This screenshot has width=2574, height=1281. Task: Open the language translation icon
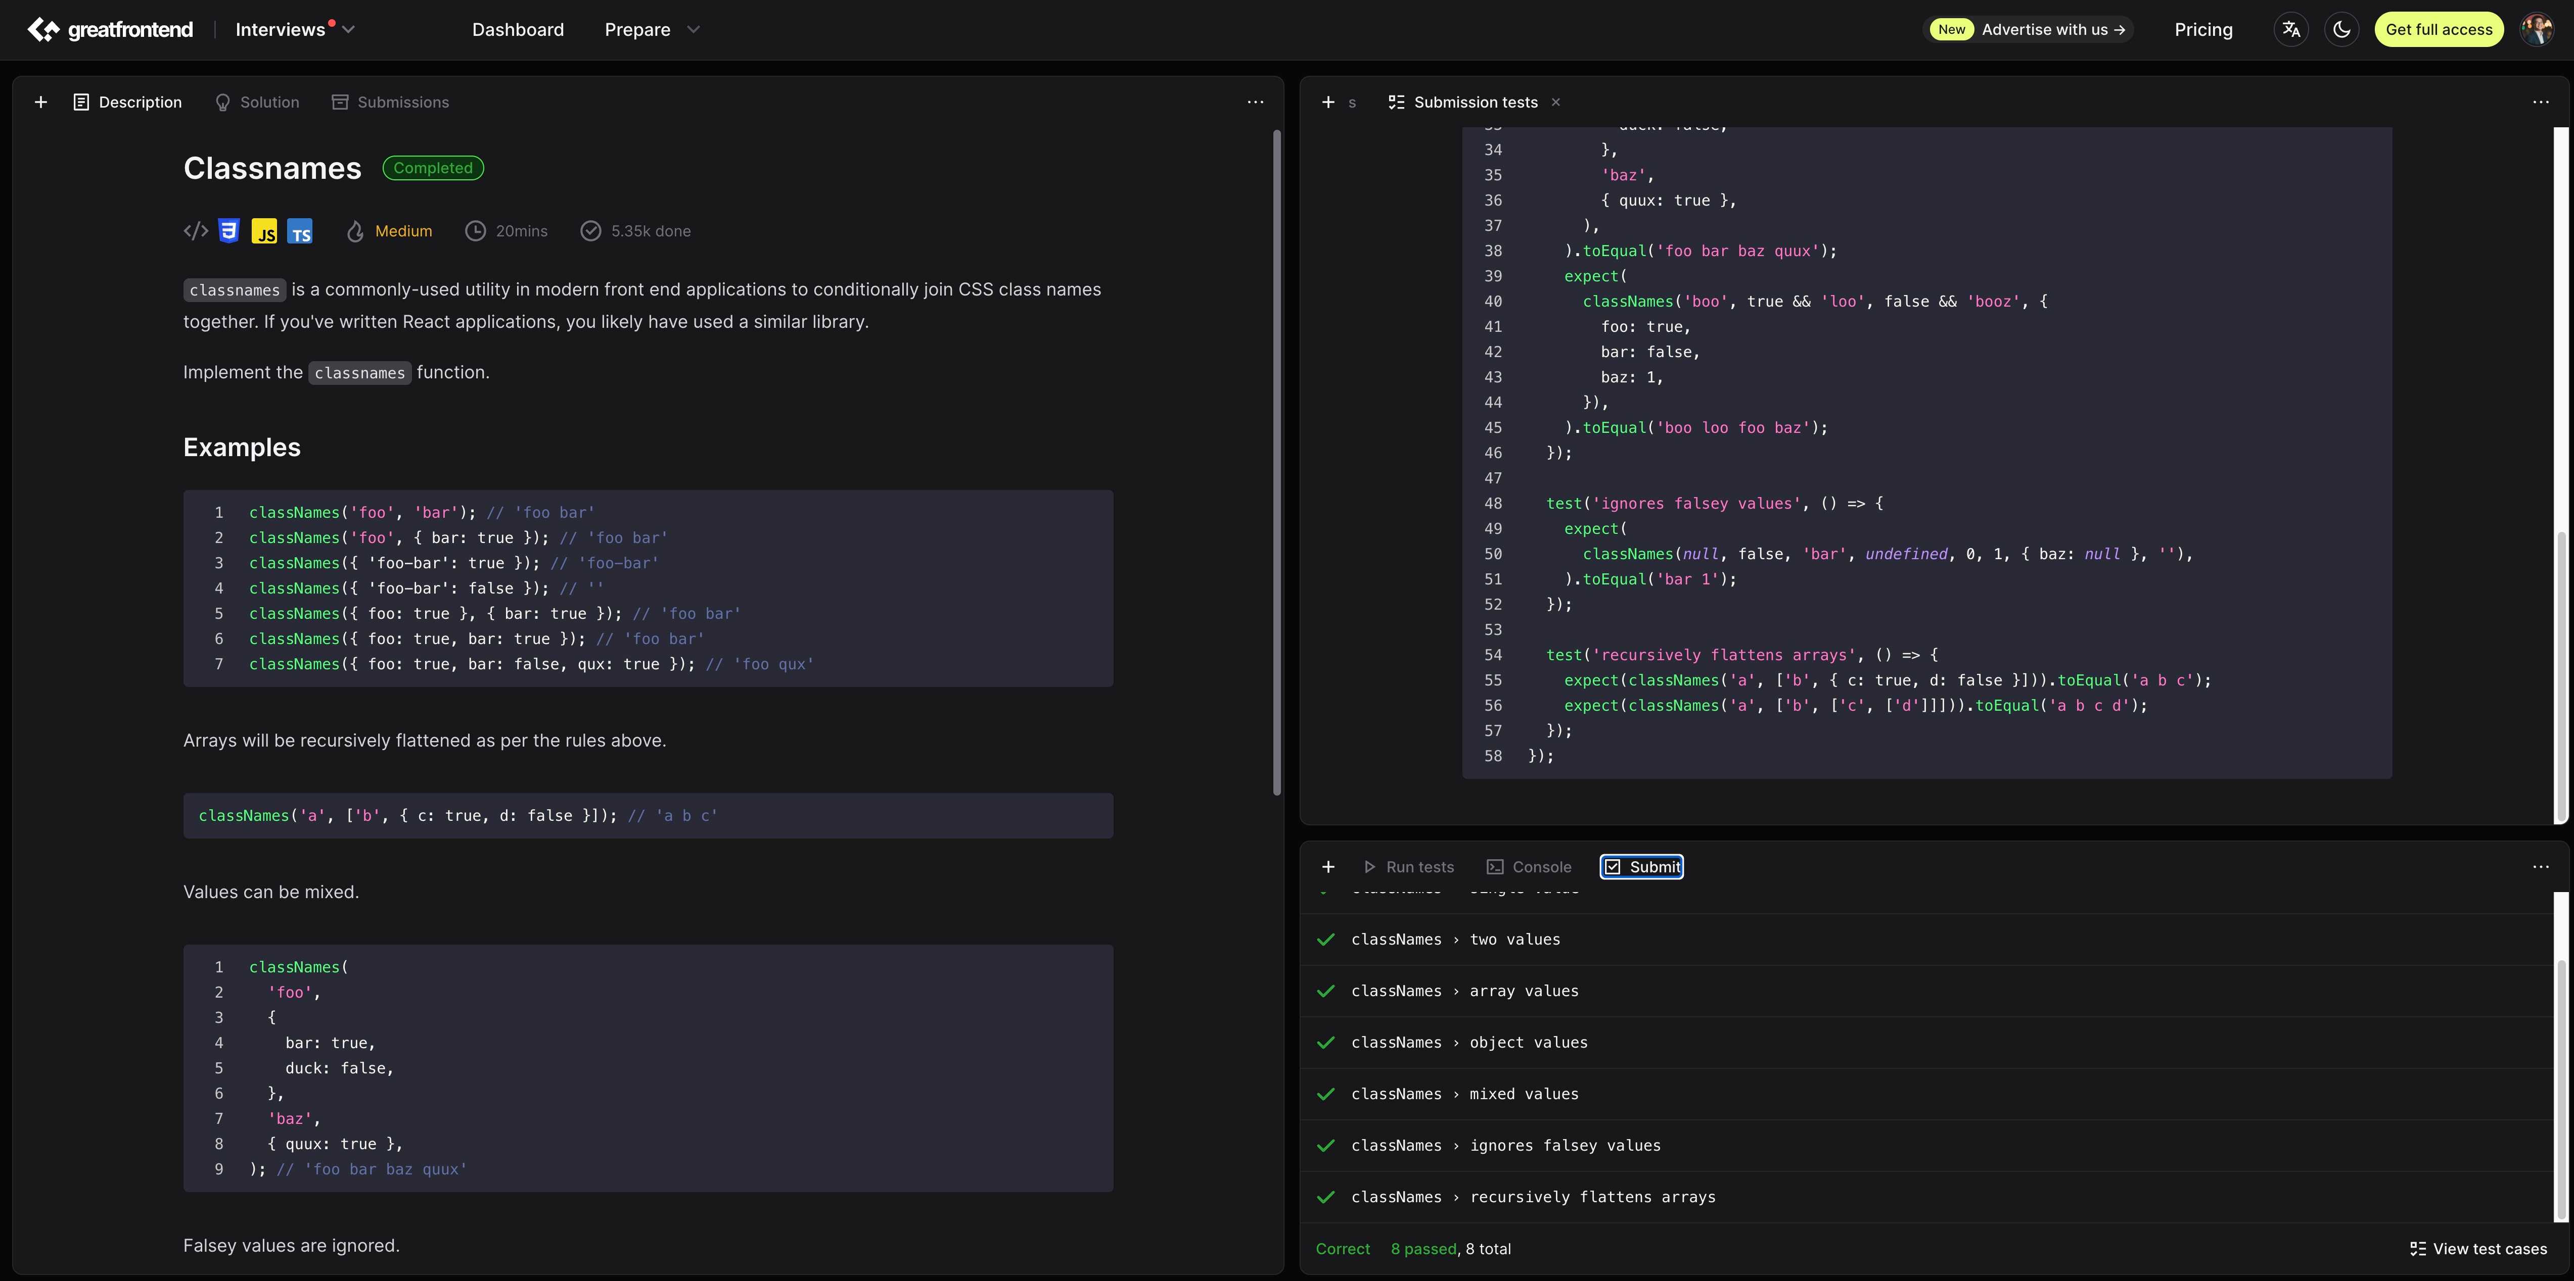click(x=2291, y=29)
